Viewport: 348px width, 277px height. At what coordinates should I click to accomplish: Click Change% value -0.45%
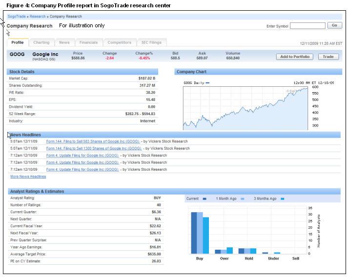point(144,58)
